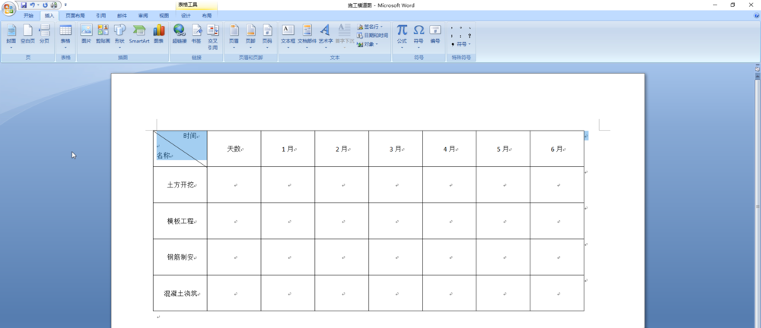
Task: Open the 文档部件 quick parts menu
Action: pyautogui.click(x=307, y=36)
